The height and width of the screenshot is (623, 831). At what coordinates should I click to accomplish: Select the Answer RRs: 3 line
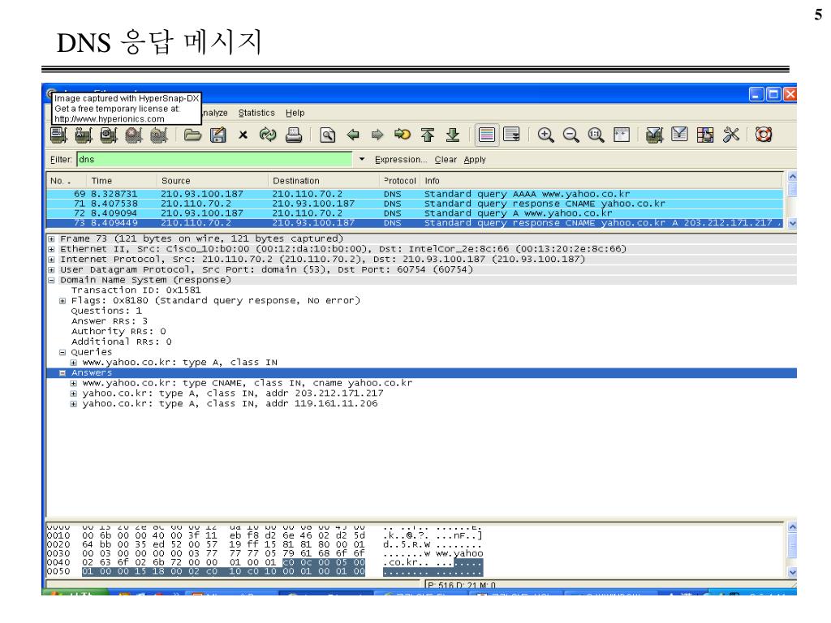(x=110, y=321)
